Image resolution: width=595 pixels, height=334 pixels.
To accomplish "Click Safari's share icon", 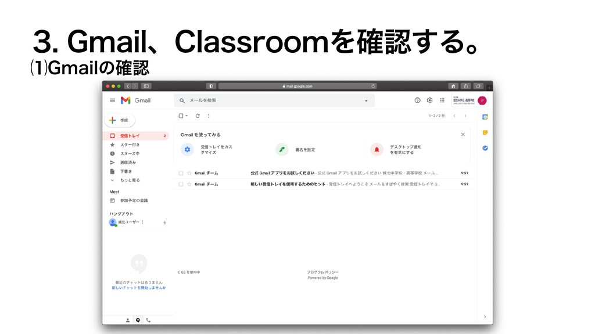I will pos(466,86).
